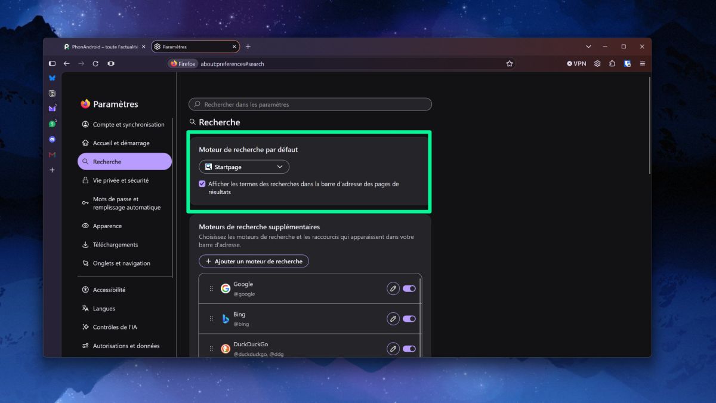Focus the Rechercher dans les paramètres field
Image resolution: width=716 pixels, height=403 pixels.
[310, 104]
